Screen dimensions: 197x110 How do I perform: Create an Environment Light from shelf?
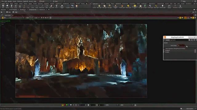point(135,6)
